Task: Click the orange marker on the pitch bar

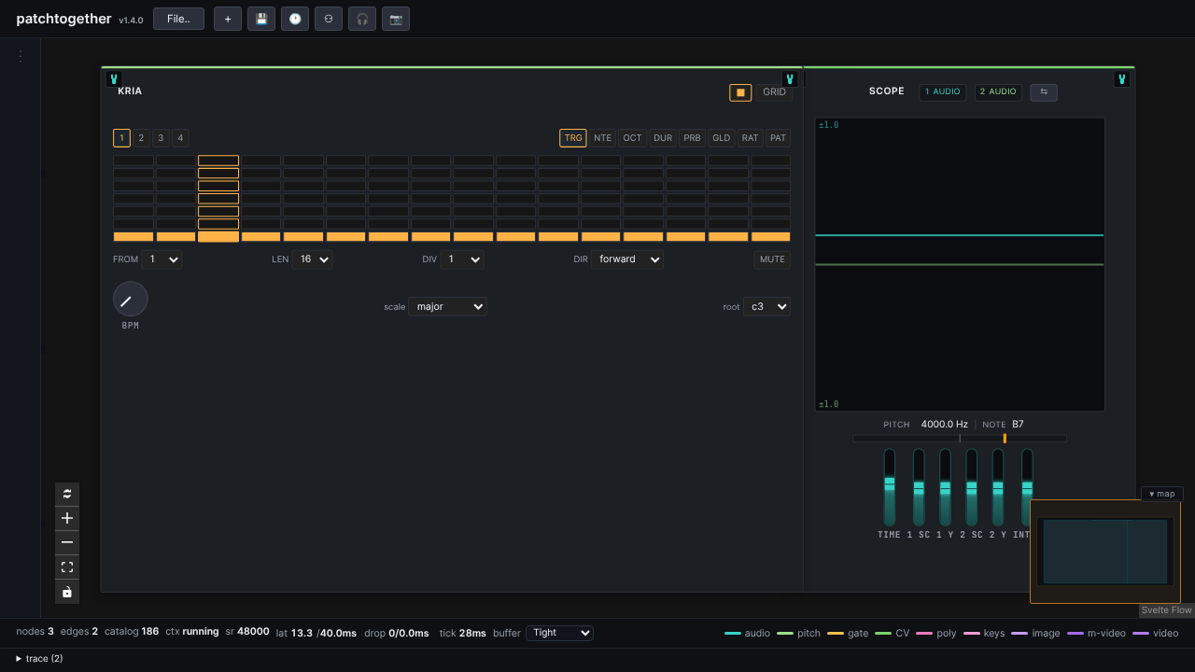Action: tap(1005, 438)
